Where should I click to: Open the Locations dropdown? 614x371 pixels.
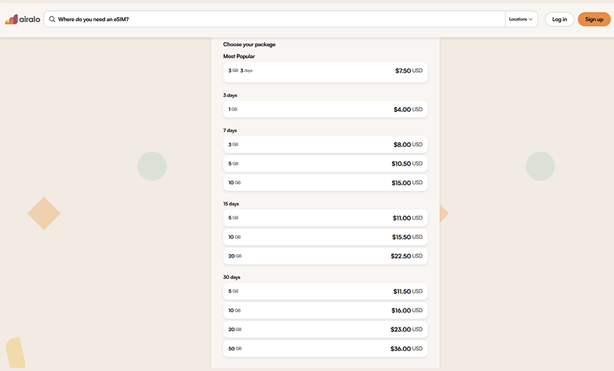click(520, 19)
